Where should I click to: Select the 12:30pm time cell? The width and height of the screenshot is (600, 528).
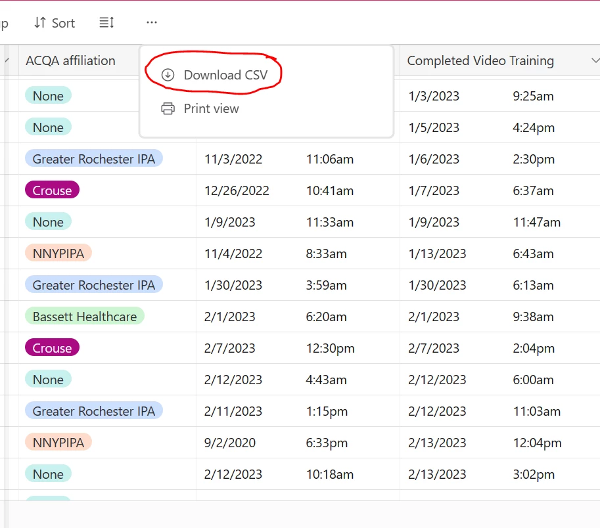330,348
